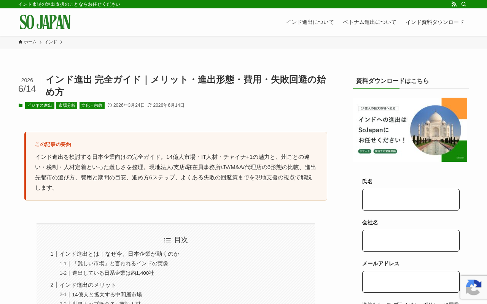Open ベトナム進出について menu

coord(370,22)
